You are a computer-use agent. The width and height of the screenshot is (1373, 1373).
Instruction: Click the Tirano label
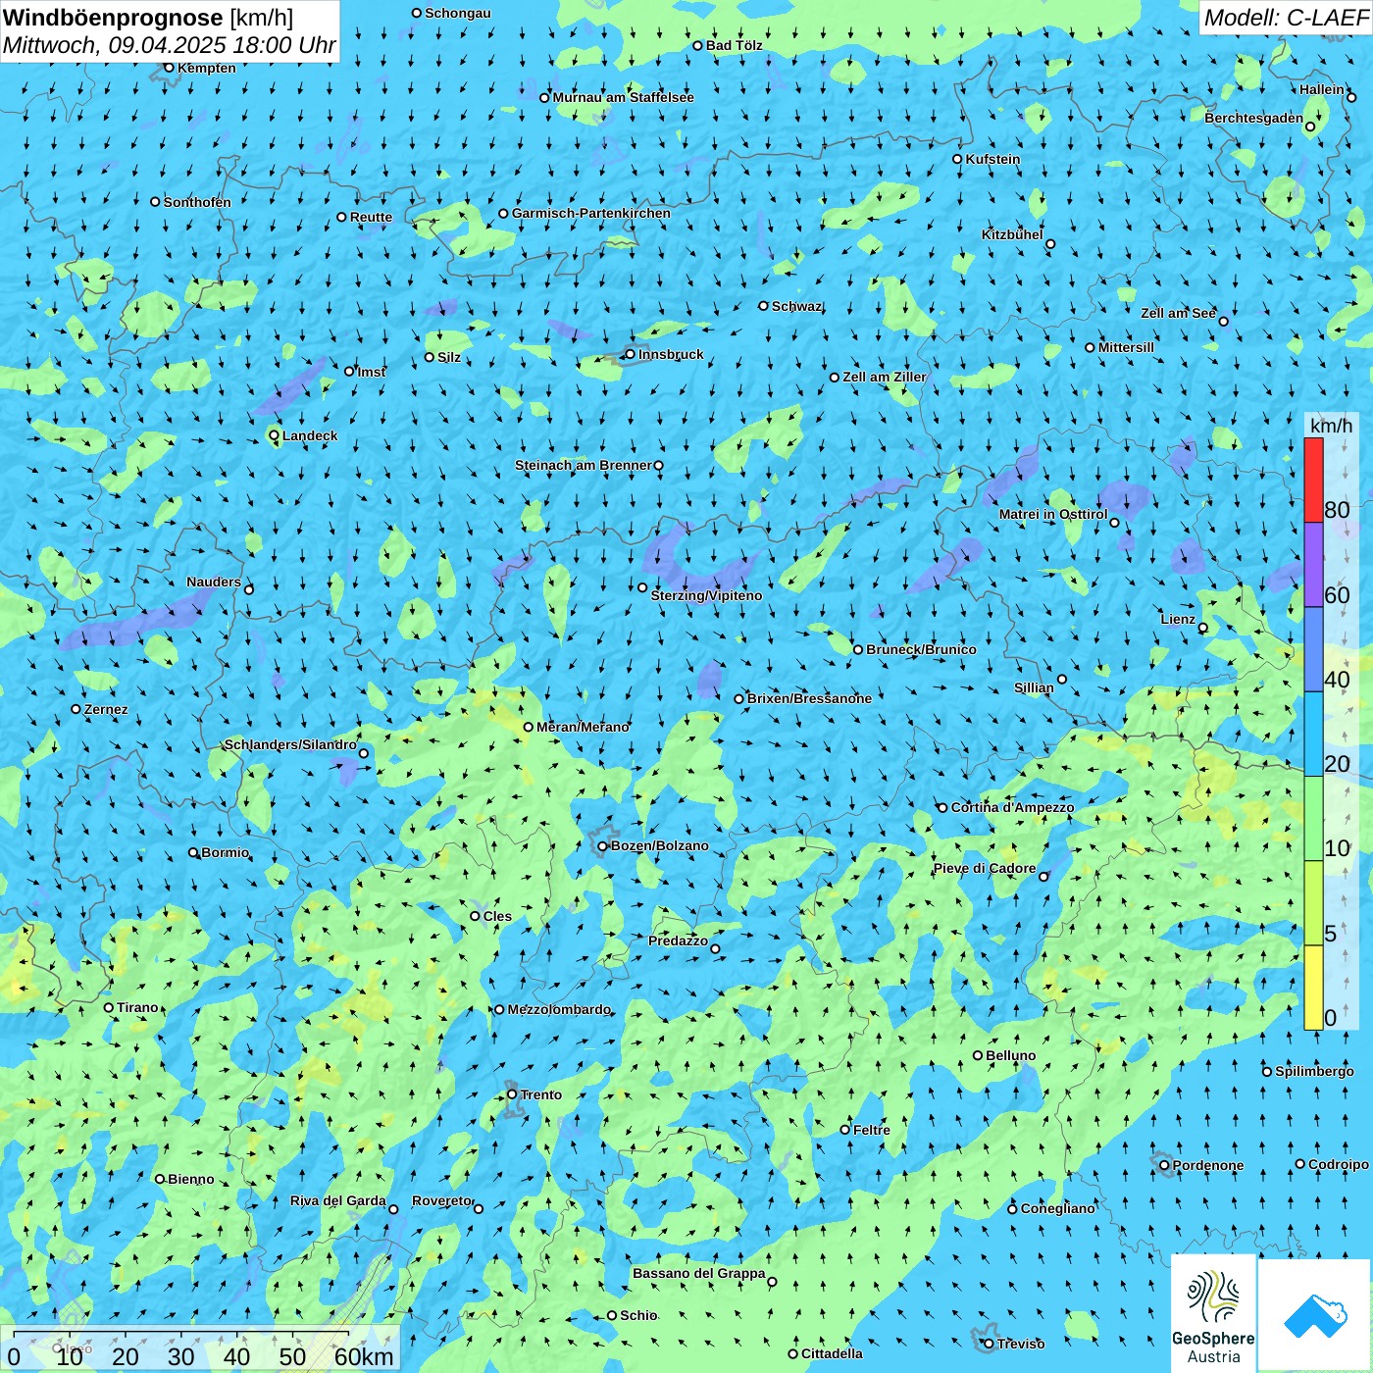pos(137,1007)
